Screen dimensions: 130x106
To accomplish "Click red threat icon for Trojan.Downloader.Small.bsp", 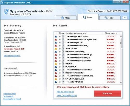I will tap(56, 76).
